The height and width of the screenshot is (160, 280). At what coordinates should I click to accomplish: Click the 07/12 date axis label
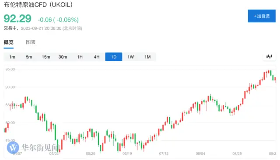pyautogui.click(x=164, y=153)
